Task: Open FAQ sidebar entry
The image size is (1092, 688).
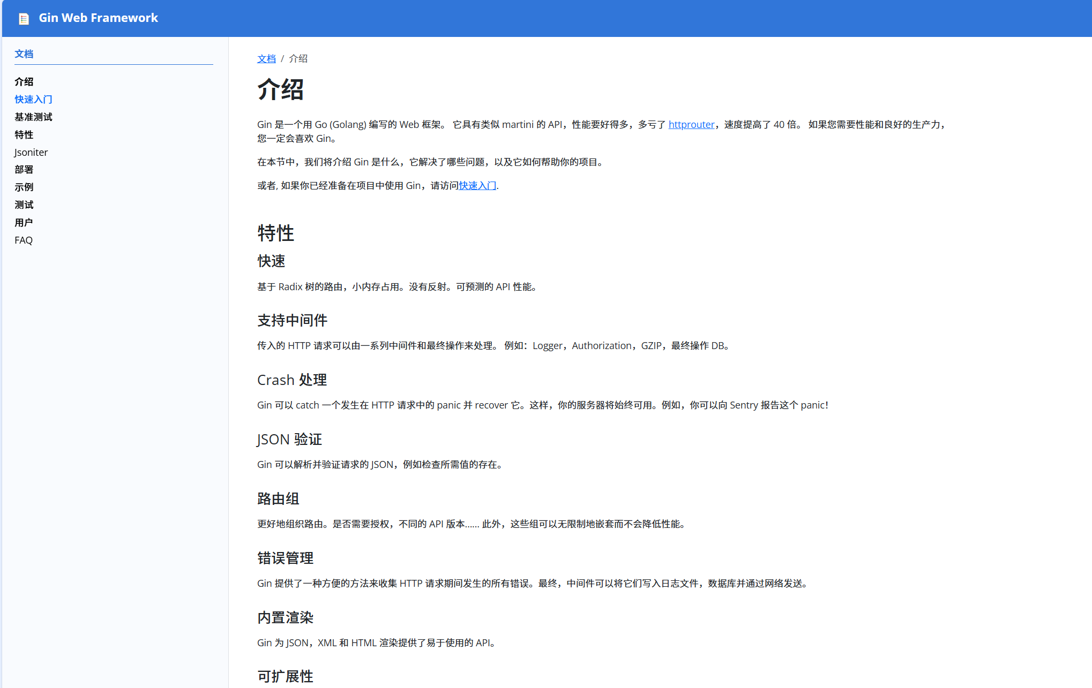Action: tap(24, 240)
